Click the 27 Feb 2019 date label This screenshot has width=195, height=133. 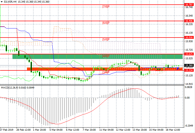[x=7, y=129]
